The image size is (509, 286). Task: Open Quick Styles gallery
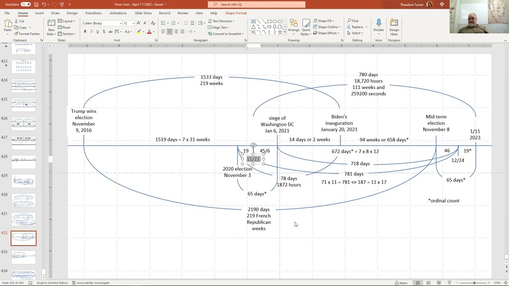[306, 27]
